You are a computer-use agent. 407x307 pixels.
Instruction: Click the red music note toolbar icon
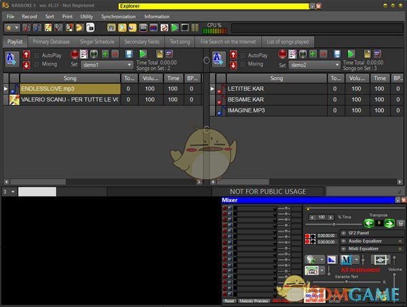pyautogui.click(x=26, y=28)
